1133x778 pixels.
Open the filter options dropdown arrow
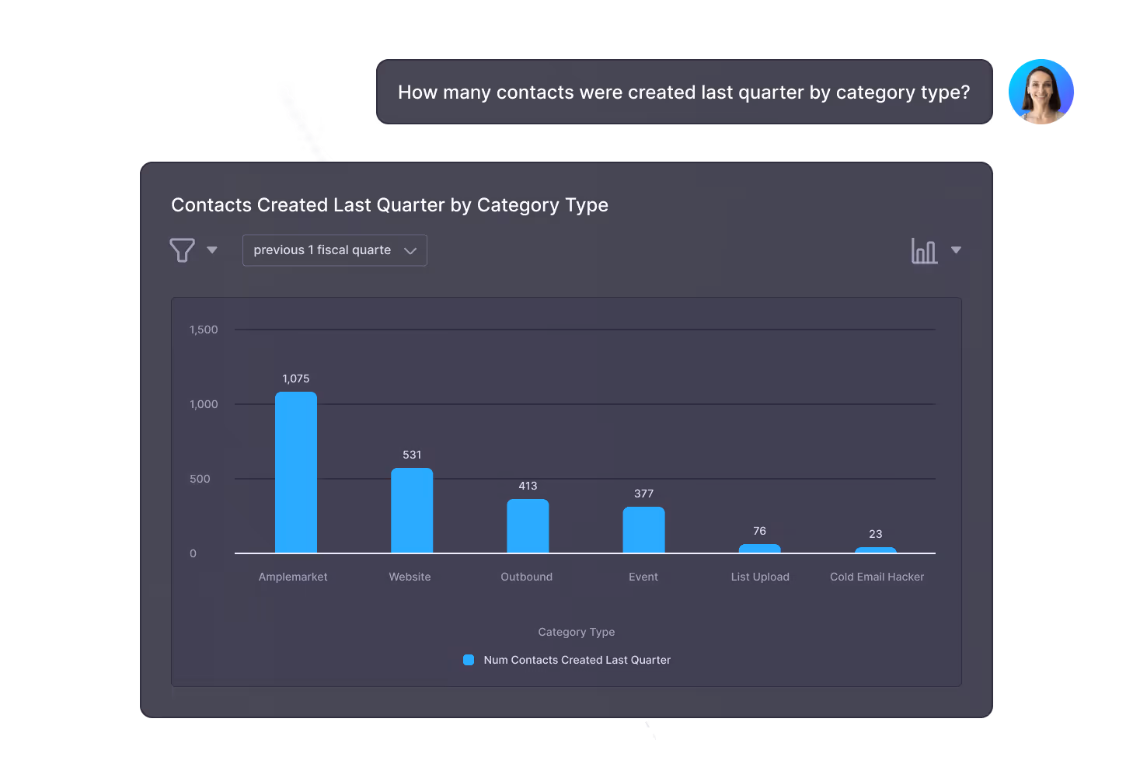click(x=211, y=249)
